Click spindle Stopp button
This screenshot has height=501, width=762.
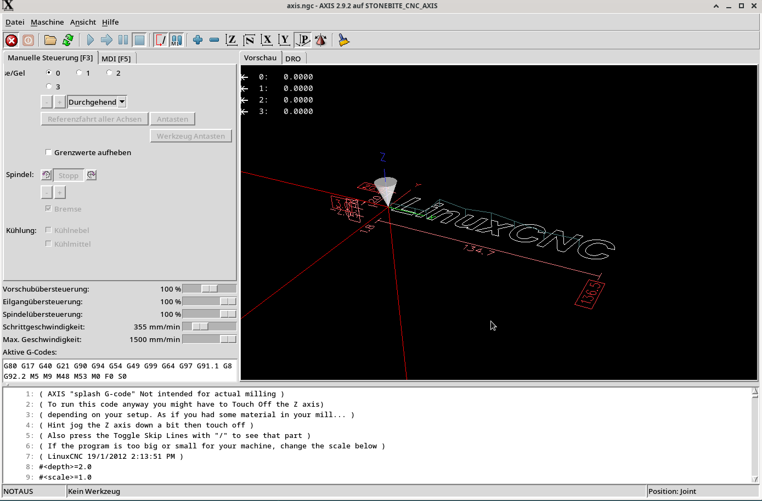pyautogui.click(x=69, y=175)
